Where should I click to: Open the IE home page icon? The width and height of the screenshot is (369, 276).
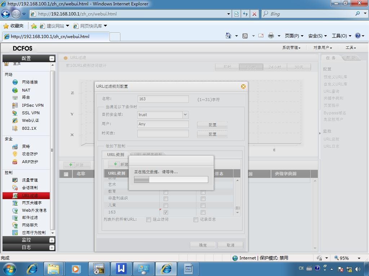228,36
